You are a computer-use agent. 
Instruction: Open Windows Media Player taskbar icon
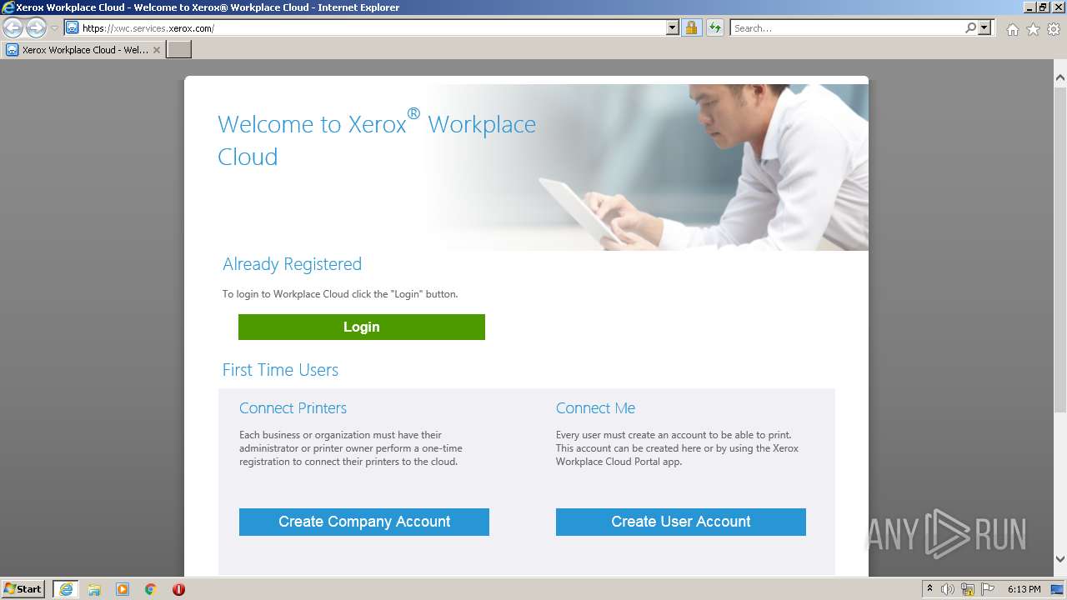[x=123, y=589]
